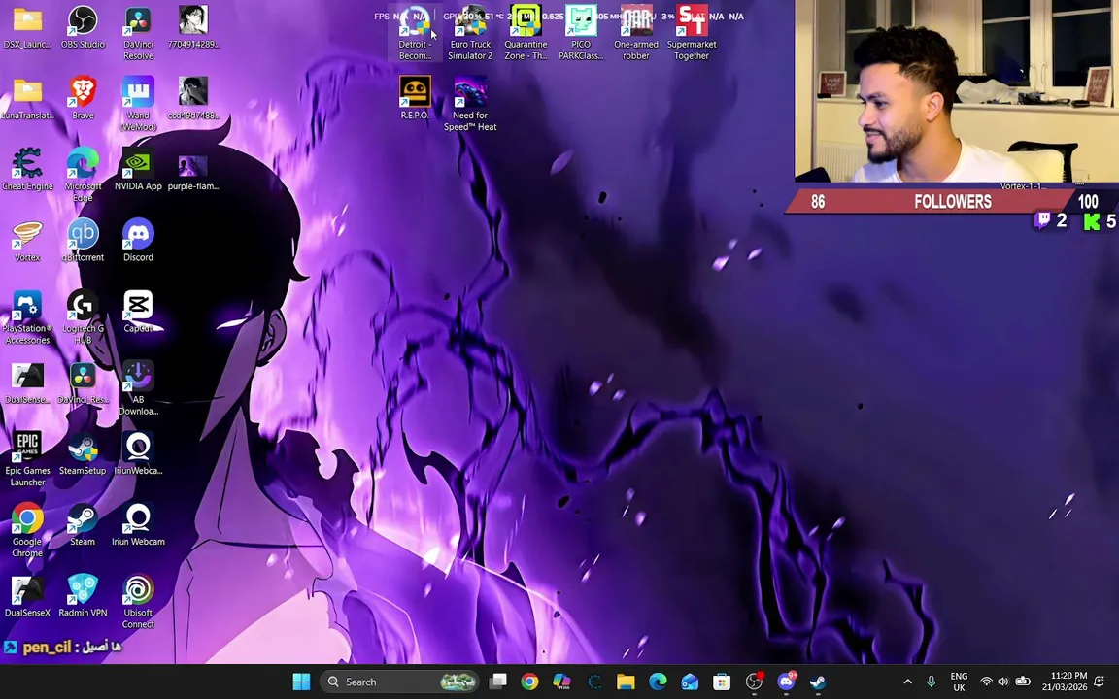Open the NVIDIA App shortcut
The height and width of the screenshot is (699, 1119).
[x=138, y=169]
